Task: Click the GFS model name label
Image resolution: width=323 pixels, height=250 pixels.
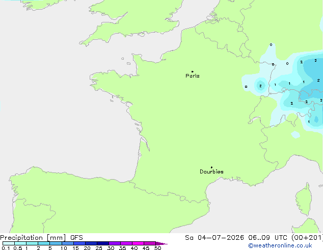Action: click(76, 238)
